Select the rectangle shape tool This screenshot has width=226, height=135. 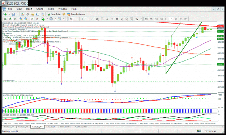(117, 19)
